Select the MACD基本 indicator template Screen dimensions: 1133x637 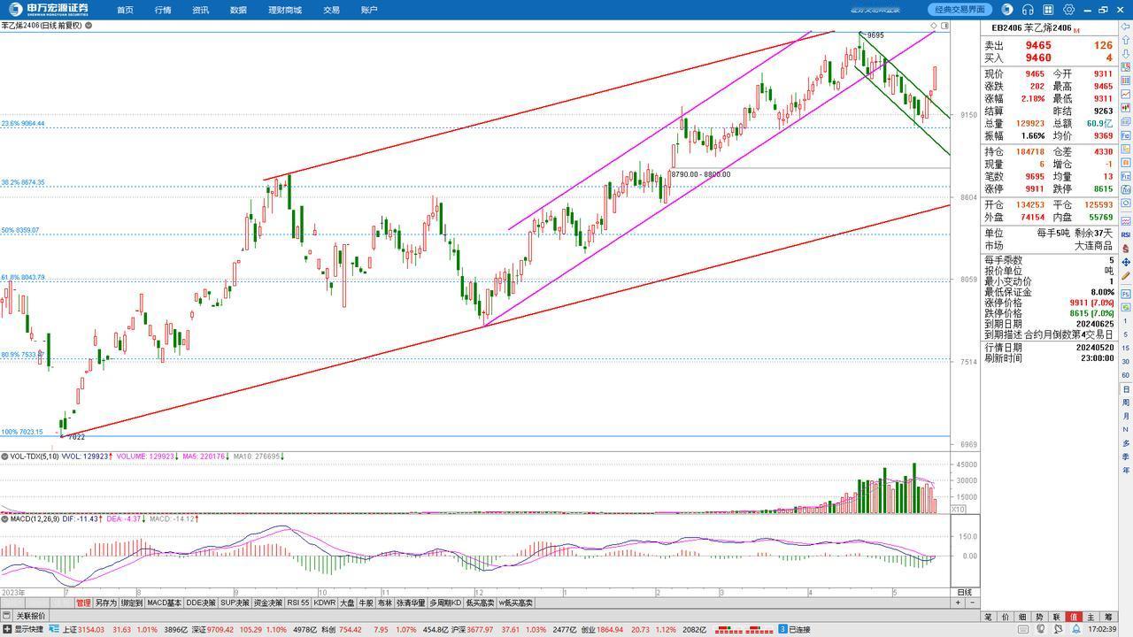pyautogui.click(x=164, y=602)
